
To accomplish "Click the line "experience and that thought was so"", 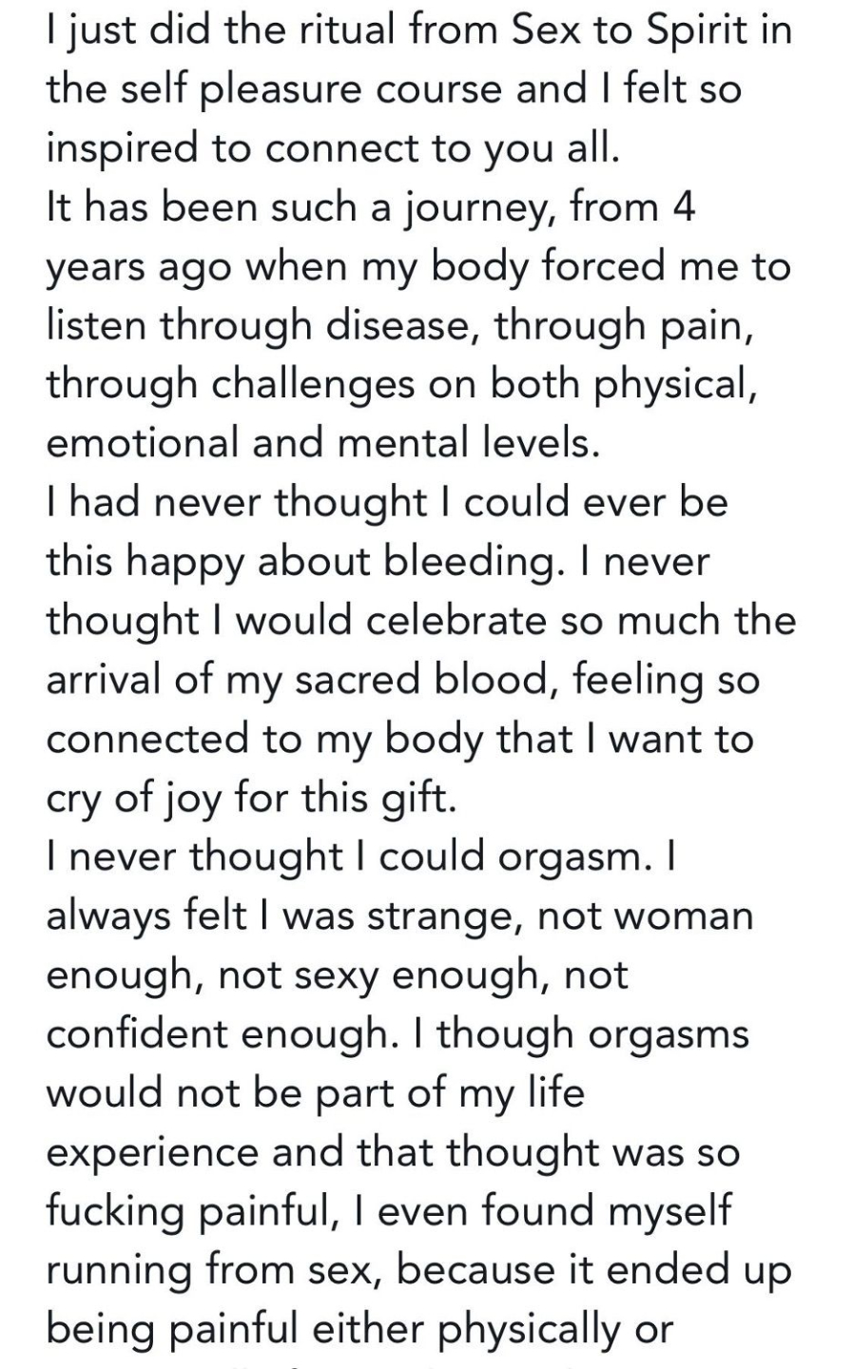I will click(393, 1152).
